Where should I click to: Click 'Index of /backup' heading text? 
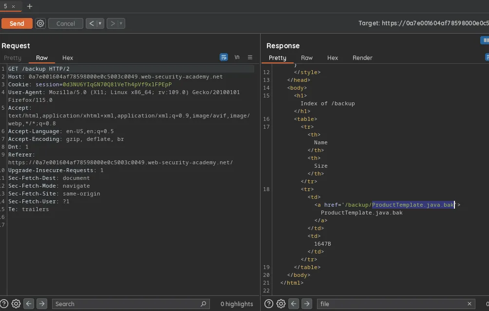coord(327,103)
